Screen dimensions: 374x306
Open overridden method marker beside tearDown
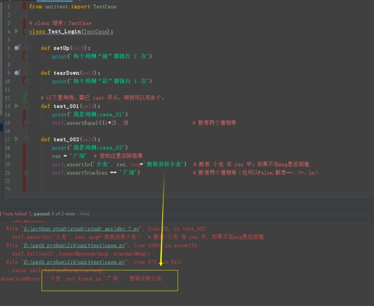point(17,73)
